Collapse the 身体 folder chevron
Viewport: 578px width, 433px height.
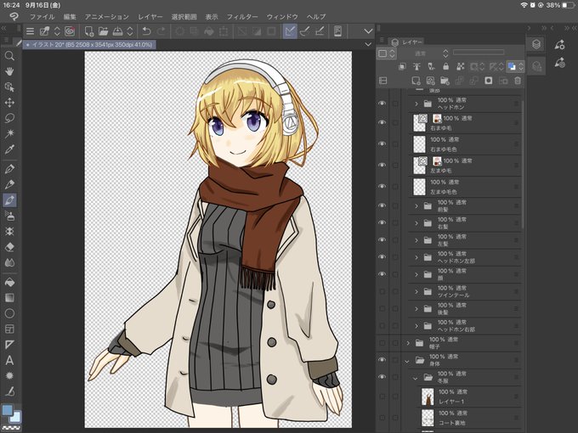point(407,361)
